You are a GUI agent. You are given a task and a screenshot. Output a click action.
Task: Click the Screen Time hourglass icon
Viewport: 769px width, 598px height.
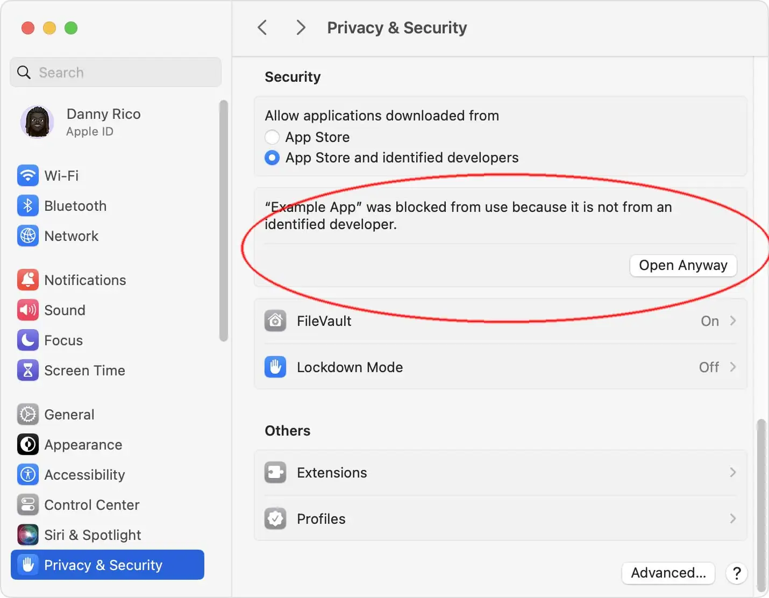coord(27,370)
